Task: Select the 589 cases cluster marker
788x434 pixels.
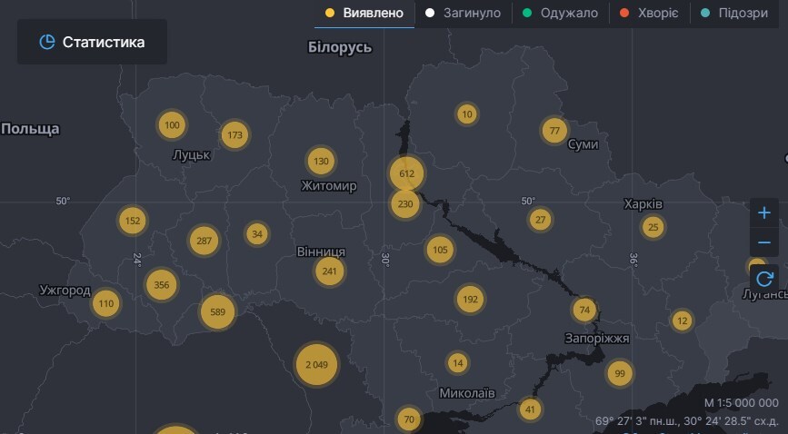Action: tap(217, 312)
